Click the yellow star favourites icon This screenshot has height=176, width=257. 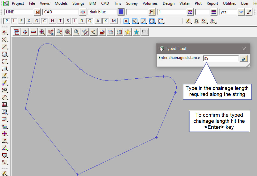[128, 32]
